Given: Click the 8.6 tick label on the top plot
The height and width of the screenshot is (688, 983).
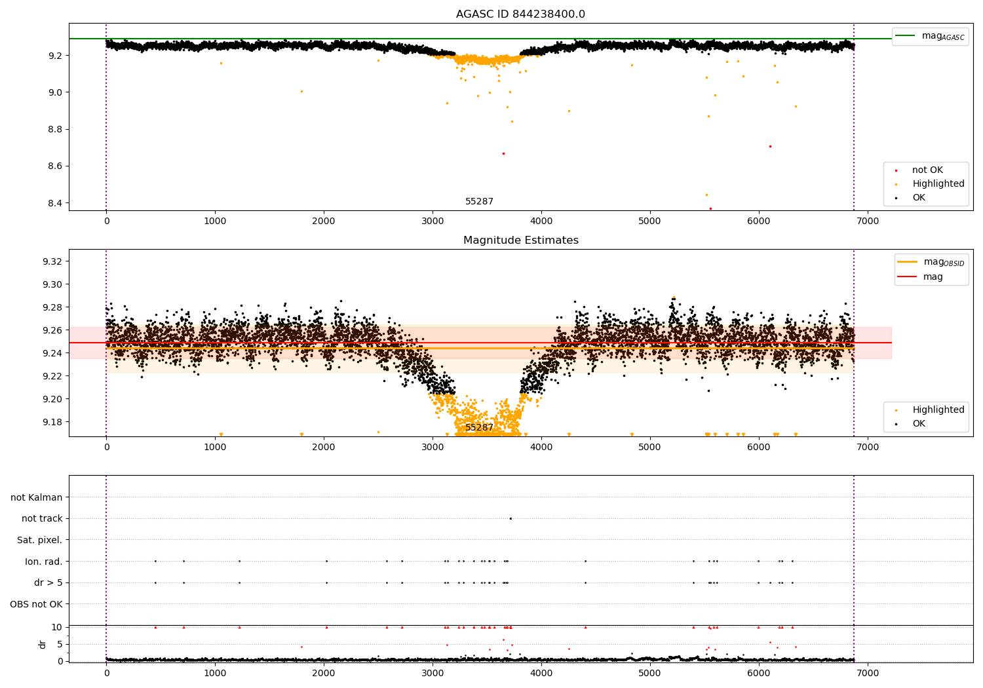Looking at the screenshot, I should pos(55,166).
